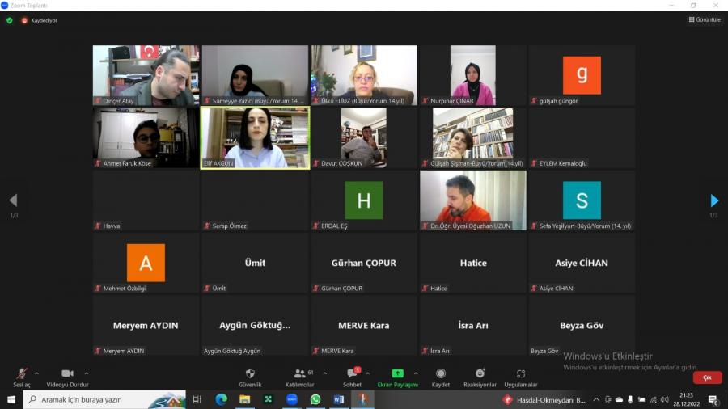This screenshot has height=409, width=728.
Task: Open Uygulamalar apps panel
Action: tap(521, 377)
